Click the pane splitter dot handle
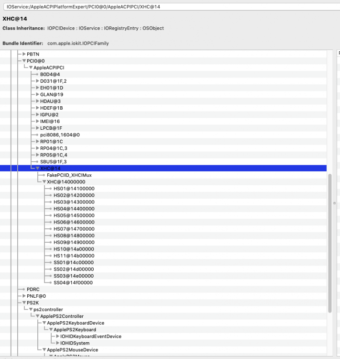This screenshot has height=359, width=340. click(334, 203)
